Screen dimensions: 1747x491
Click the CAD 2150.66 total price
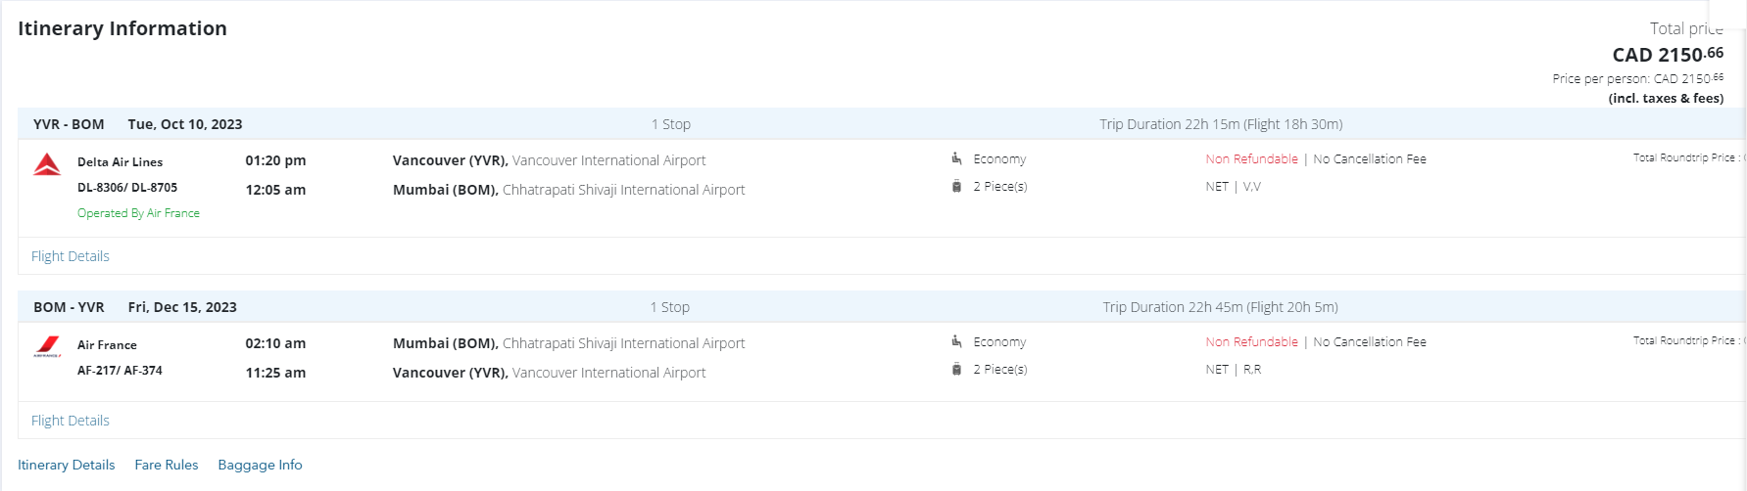pos(1667,55)
